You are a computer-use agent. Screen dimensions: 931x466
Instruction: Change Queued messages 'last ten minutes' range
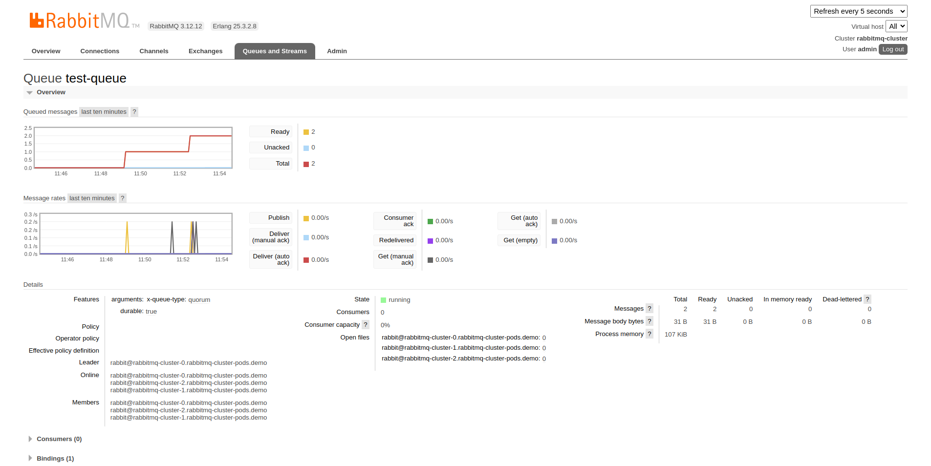104,112
